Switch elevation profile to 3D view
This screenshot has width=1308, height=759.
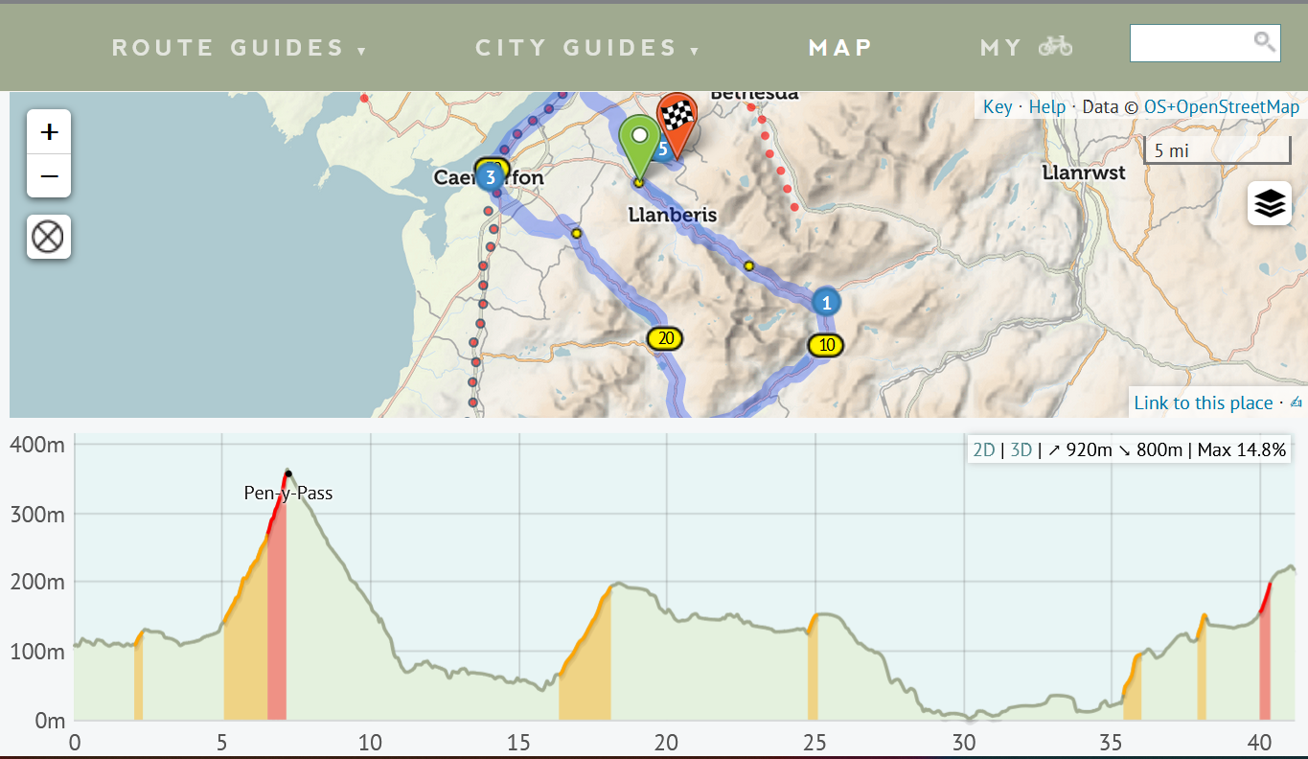[x=1021, y=449]
